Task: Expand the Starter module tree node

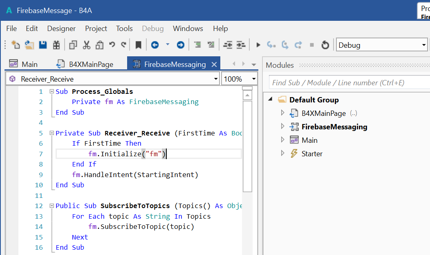Action: tap(282, 153)
